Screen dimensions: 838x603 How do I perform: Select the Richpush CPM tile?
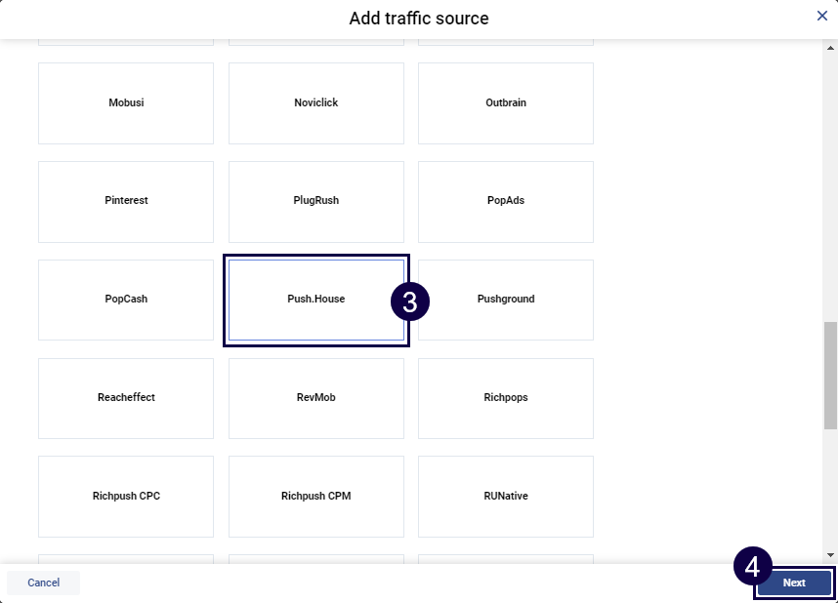pos(315,497)
